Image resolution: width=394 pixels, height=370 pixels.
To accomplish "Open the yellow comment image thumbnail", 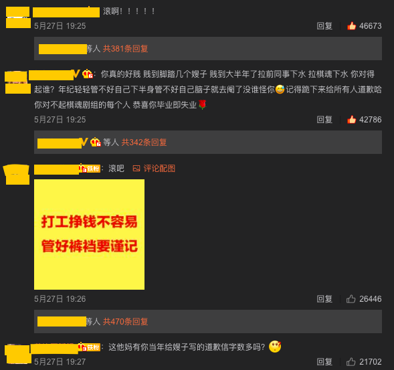I will click(x=89, y=234).
